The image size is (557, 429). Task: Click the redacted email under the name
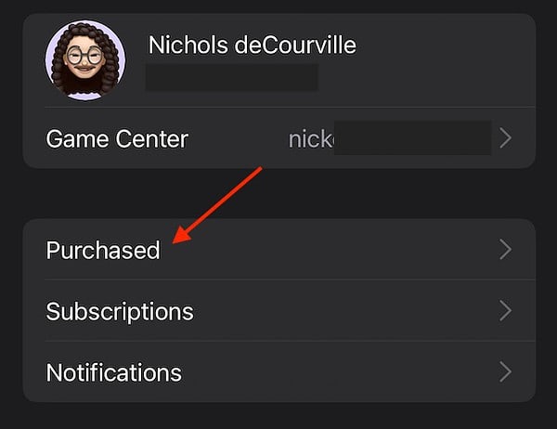pyautogui.click(x=232, y=77)
